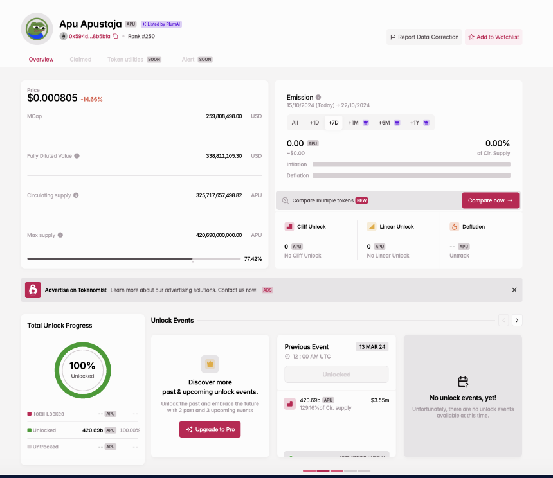Click Report Data Correction button

point(424,37)
